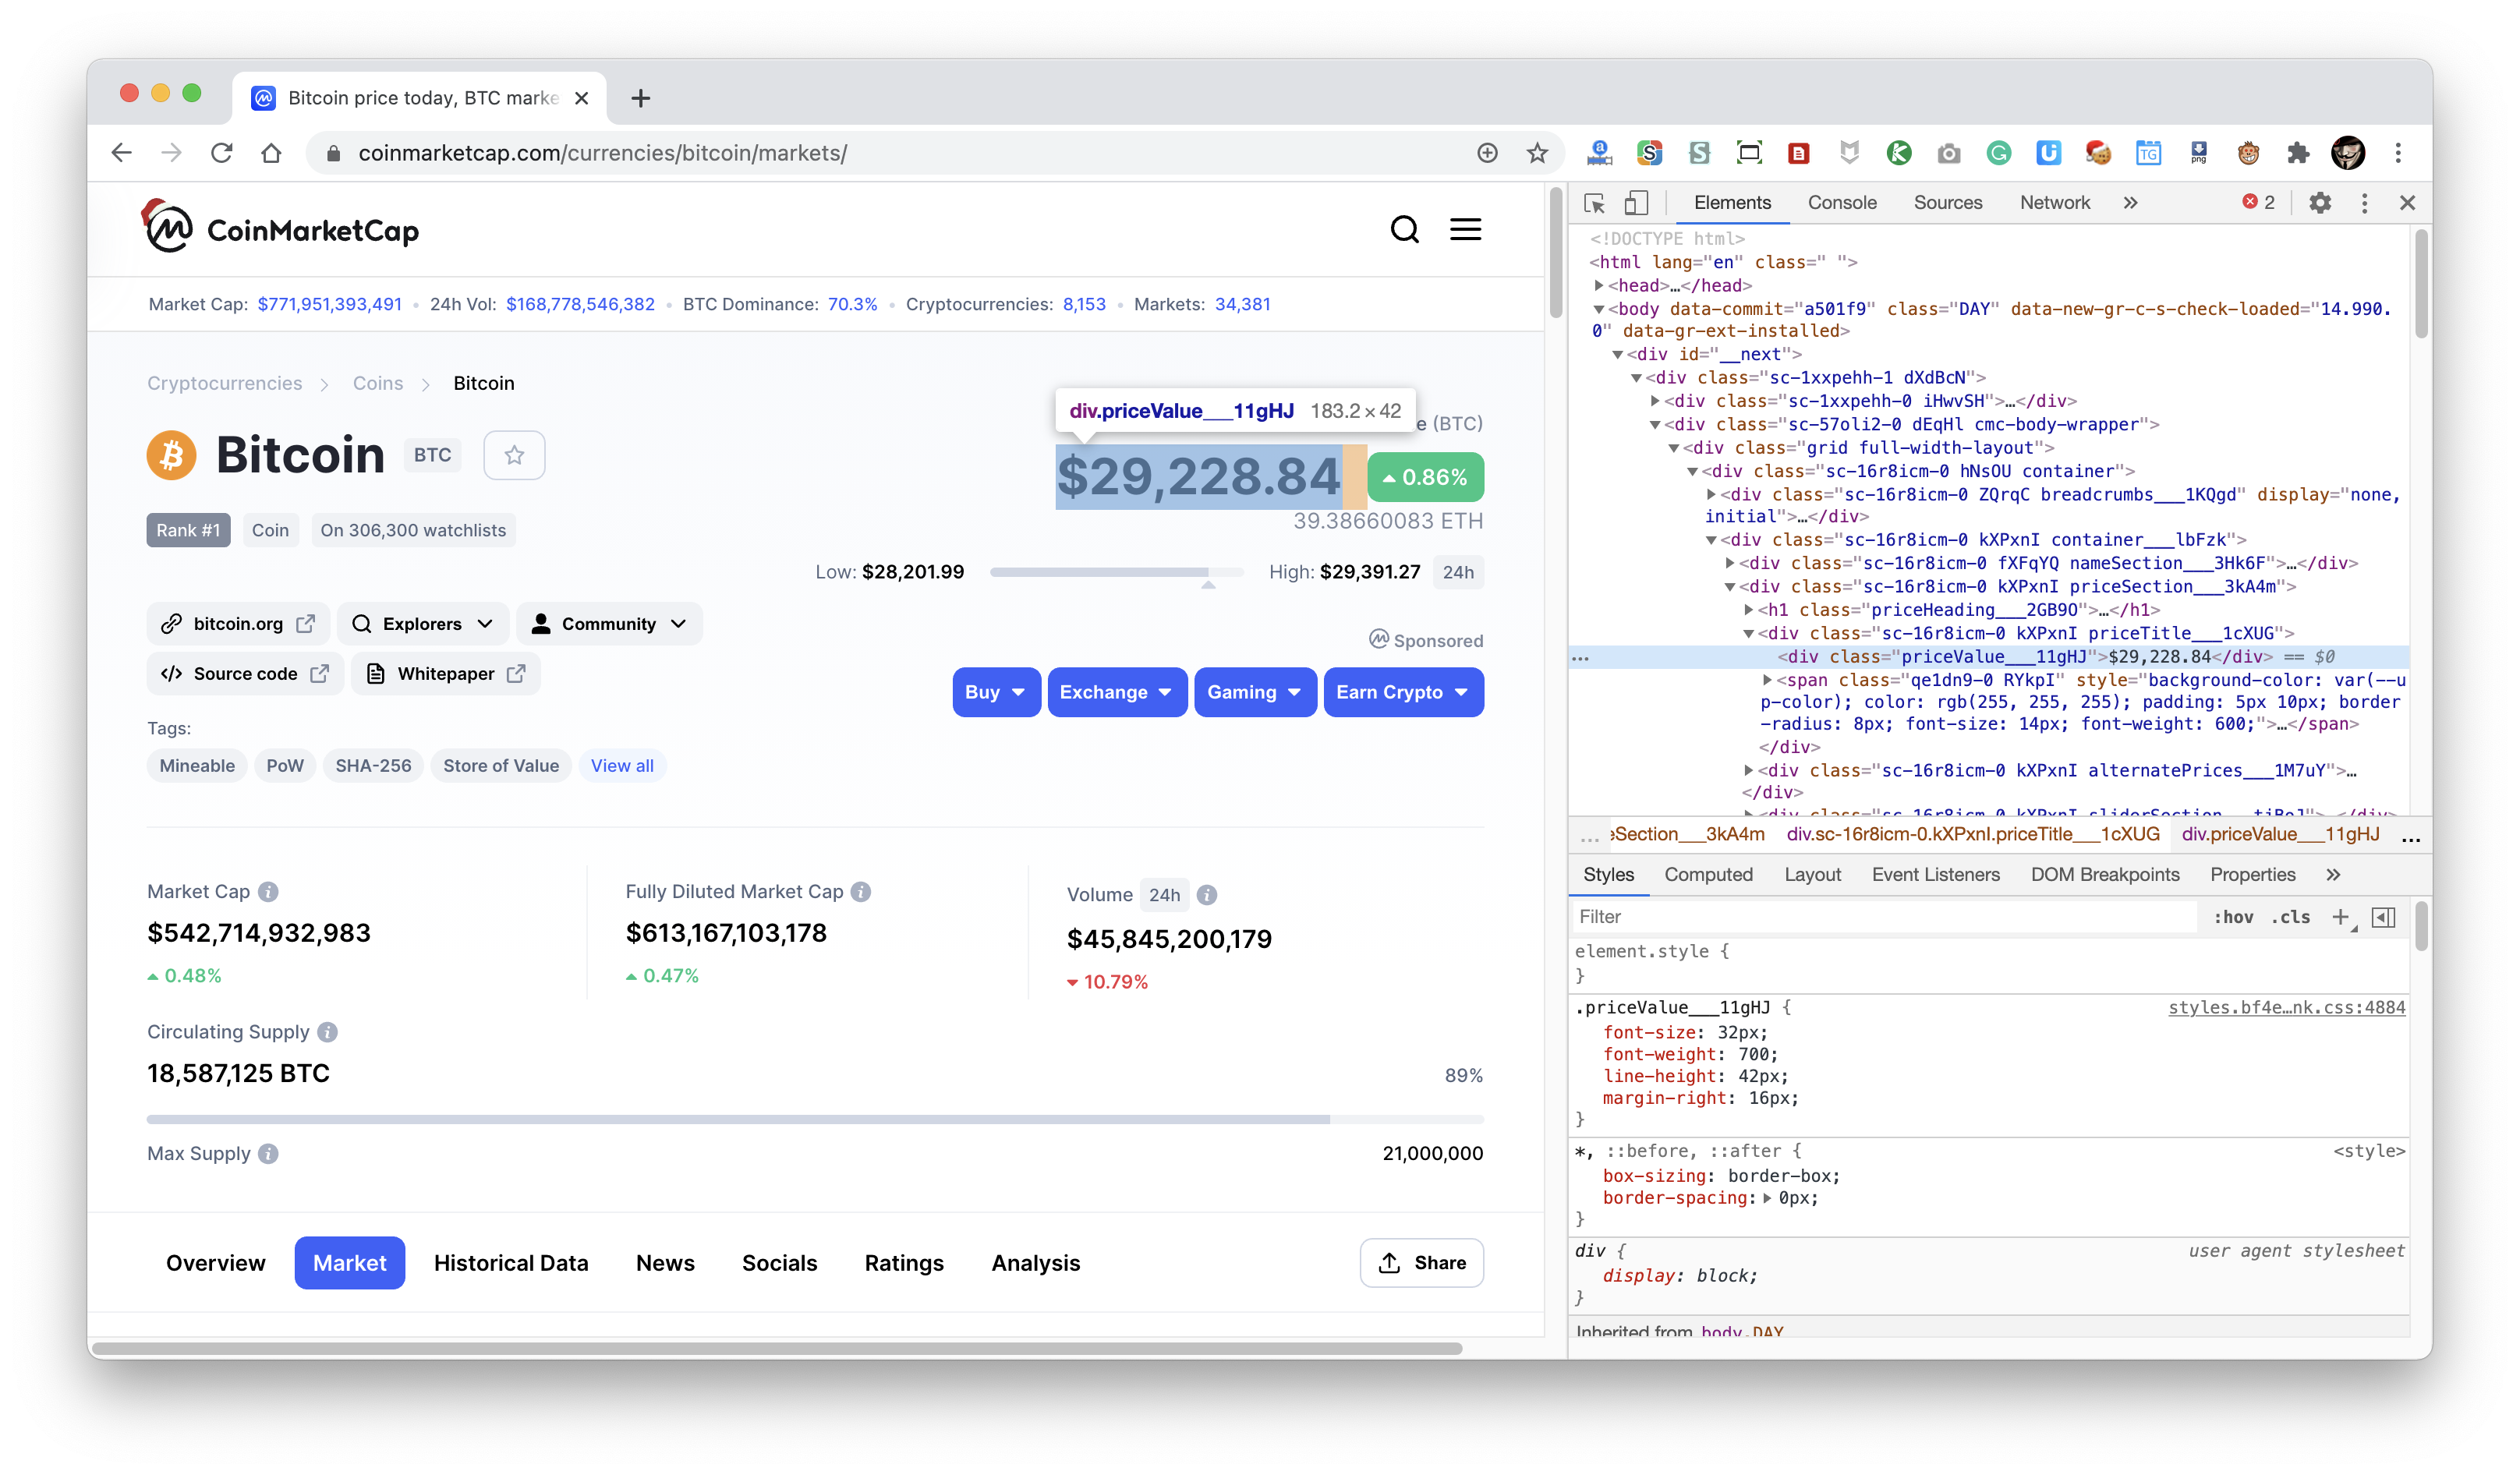
Task: Click the inspect element cursor icon
Action: pyautogui.click(x=1591, y=202)
